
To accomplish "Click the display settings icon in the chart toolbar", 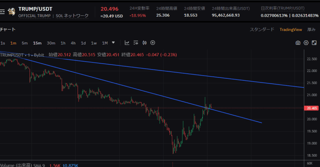I will point(136,42).
